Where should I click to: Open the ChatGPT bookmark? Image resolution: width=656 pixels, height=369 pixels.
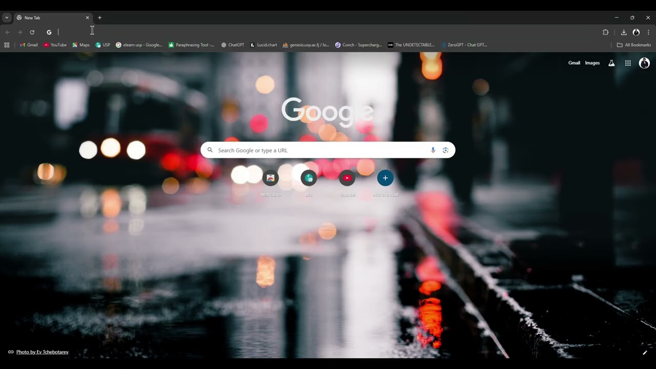[x=233, y=45]
